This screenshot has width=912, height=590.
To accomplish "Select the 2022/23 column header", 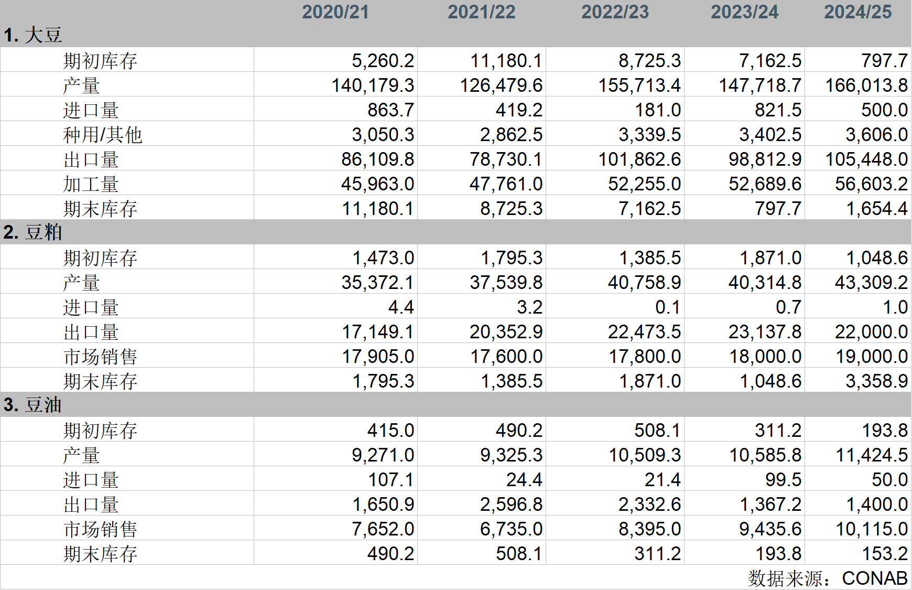I will coord(615,12).
